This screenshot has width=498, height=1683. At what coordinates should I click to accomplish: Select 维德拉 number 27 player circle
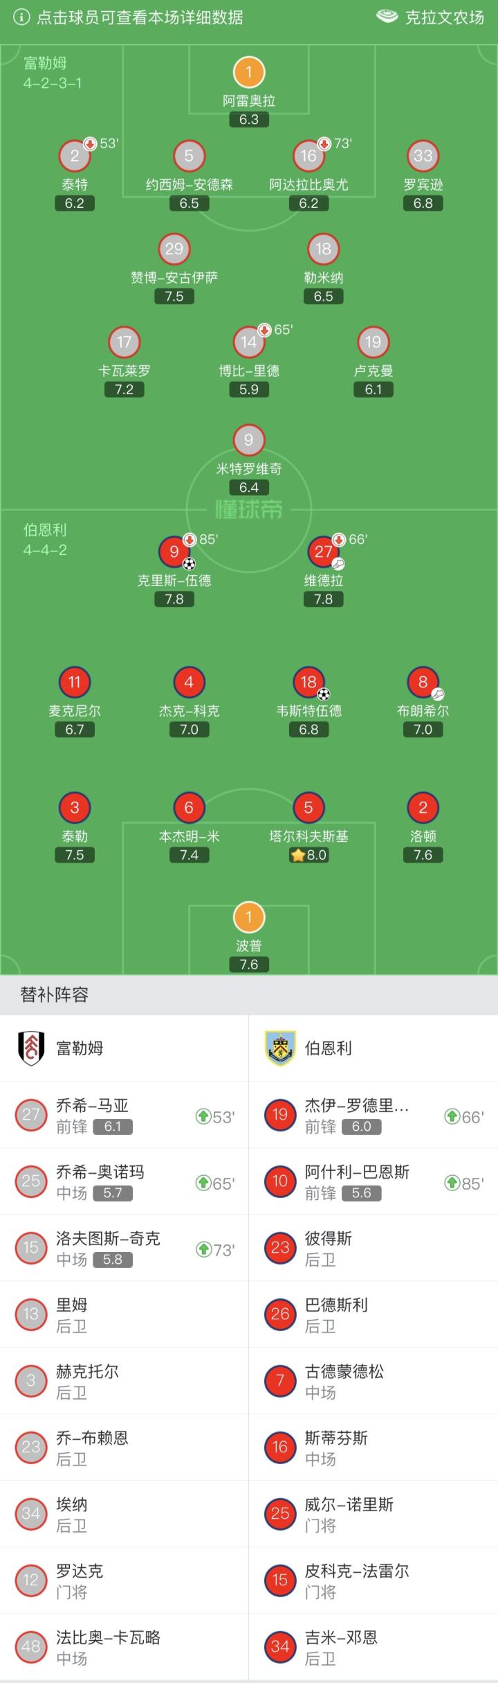(323, 552)
